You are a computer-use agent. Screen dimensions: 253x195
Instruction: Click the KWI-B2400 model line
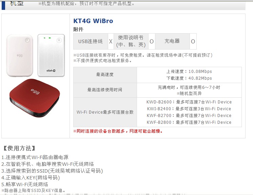(x=189, y=109)
